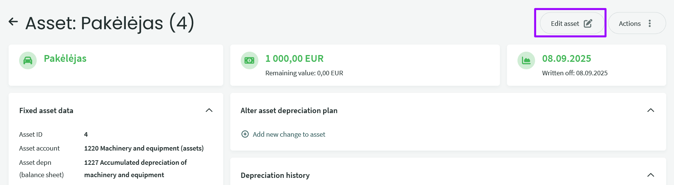Click the 1220 Machinery and equipment account value
The width and height of the screenshot is (674, 185).
144,148
